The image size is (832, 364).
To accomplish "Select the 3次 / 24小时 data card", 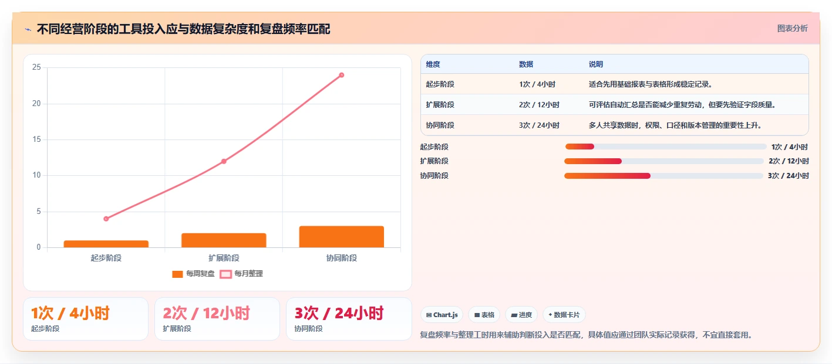I will point(349,319).
